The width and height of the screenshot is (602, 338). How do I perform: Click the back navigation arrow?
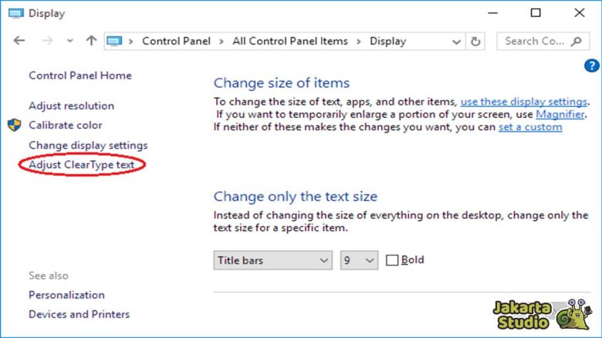[19, 41]
